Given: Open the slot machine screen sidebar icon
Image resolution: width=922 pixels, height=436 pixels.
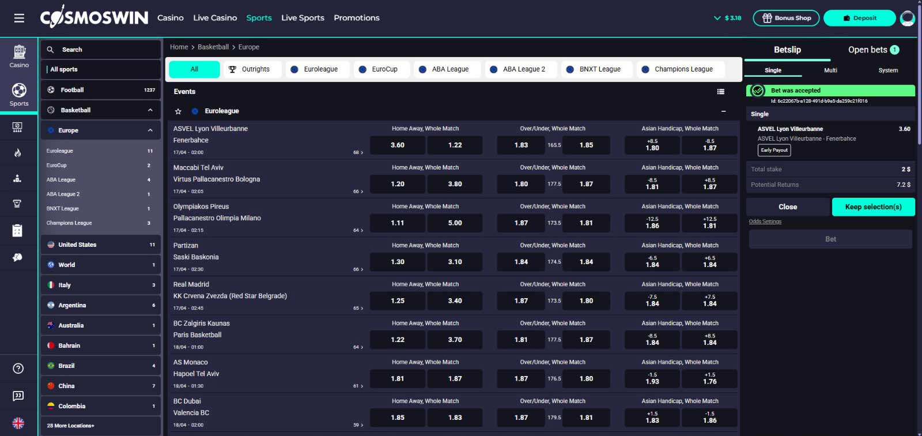Looking at the screenshot, I should [x=17, y=127].
